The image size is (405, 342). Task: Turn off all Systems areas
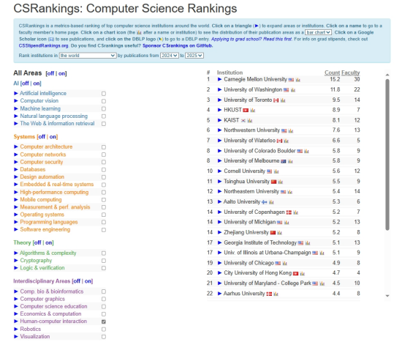coord(42,137)
